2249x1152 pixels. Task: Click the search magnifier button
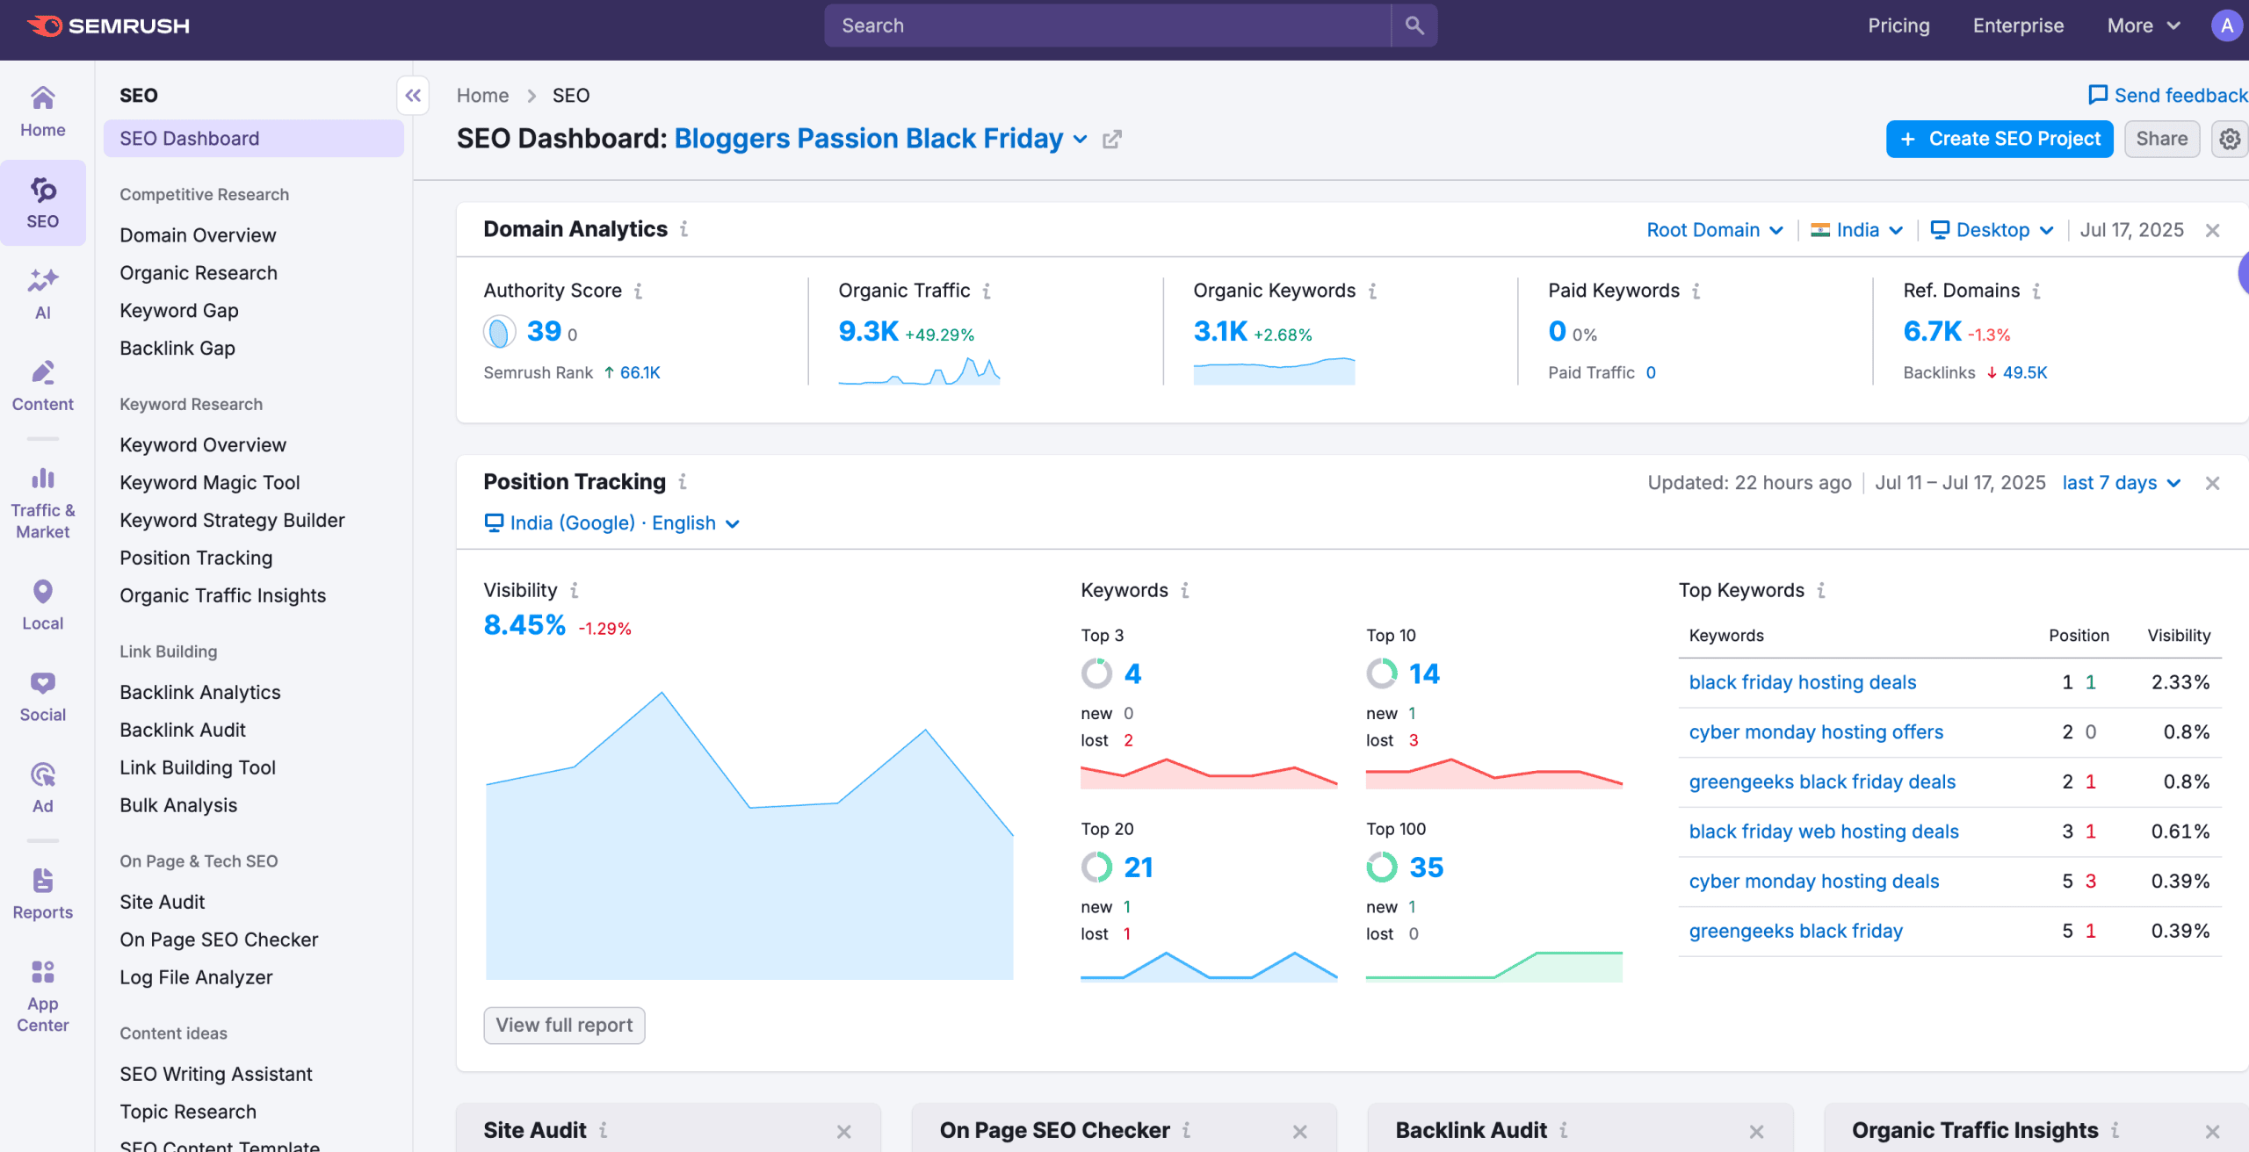click(x=1414, y=25)
